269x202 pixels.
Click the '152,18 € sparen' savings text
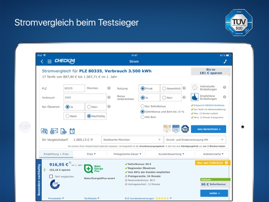(x=60, y=170)
